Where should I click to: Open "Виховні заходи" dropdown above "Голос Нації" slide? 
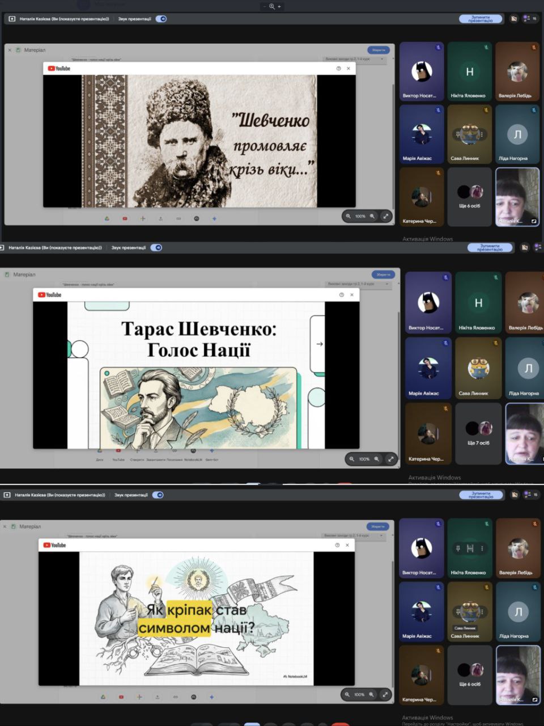click(x=358, y=284)
